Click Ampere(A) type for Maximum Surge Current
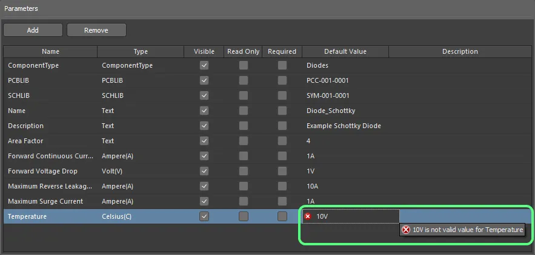535x255 pixels. (x=118, y=201)
